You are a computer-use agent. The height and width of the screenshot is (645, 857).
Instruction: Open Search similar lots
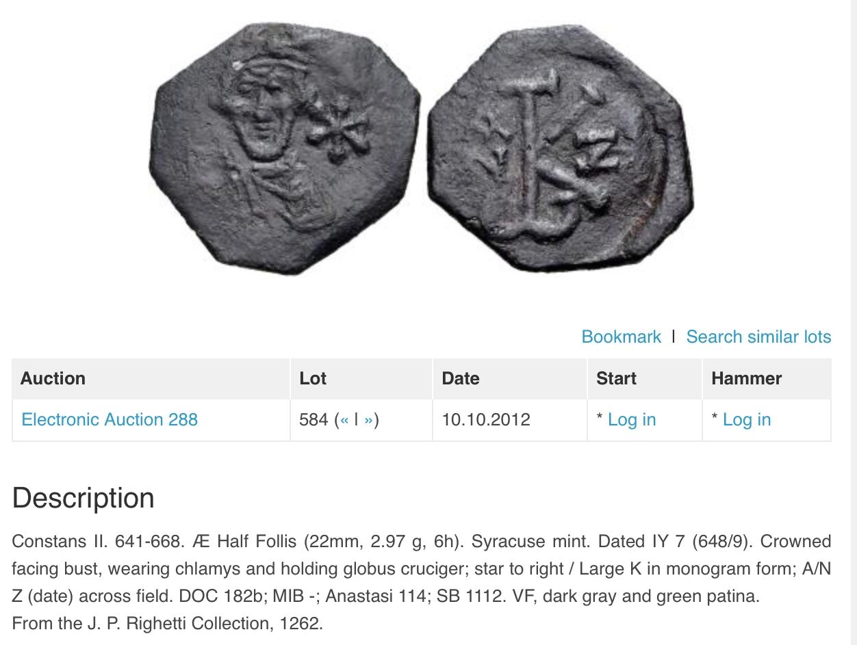click(758, 337)
